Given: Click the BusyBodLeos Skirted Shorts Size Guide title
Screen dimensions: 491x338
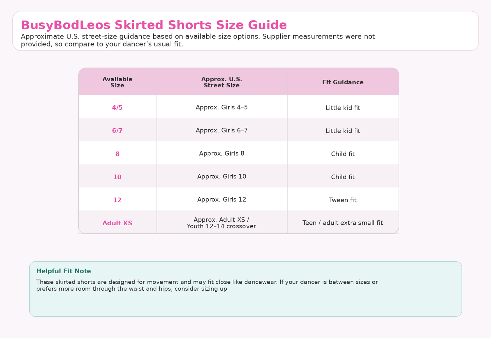Looking at the screenshot, I should coord(154,25).
